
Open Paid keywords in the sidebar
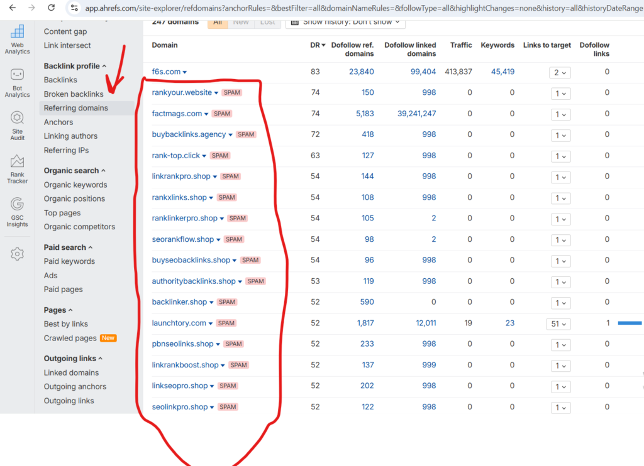tap(69, 261)
